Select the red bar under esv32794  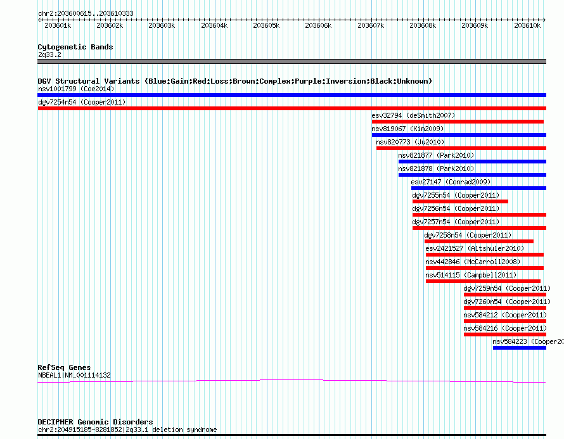[458, 122]
